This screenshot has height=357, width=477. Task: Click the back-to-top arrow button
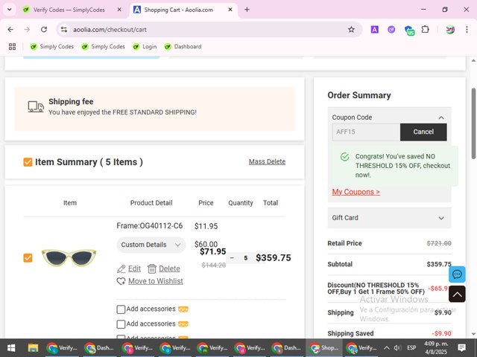pyautogui.click(x=457, y=294)
